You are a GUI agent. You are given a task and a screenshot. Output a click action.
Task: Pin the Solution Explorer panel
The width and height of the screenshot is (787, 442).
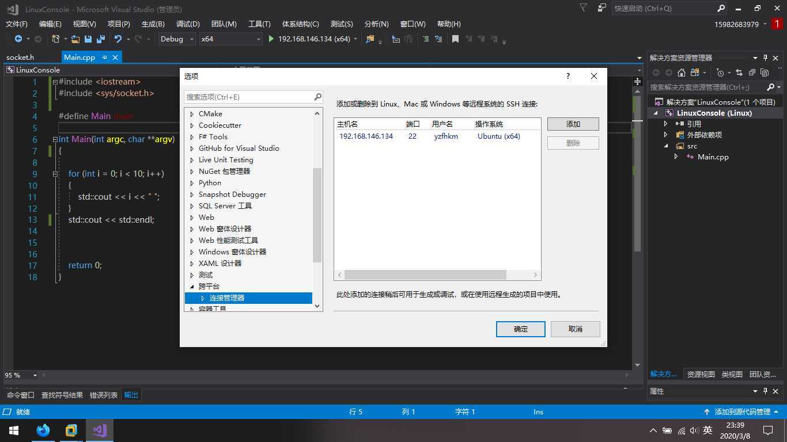(x=766, y=58)
